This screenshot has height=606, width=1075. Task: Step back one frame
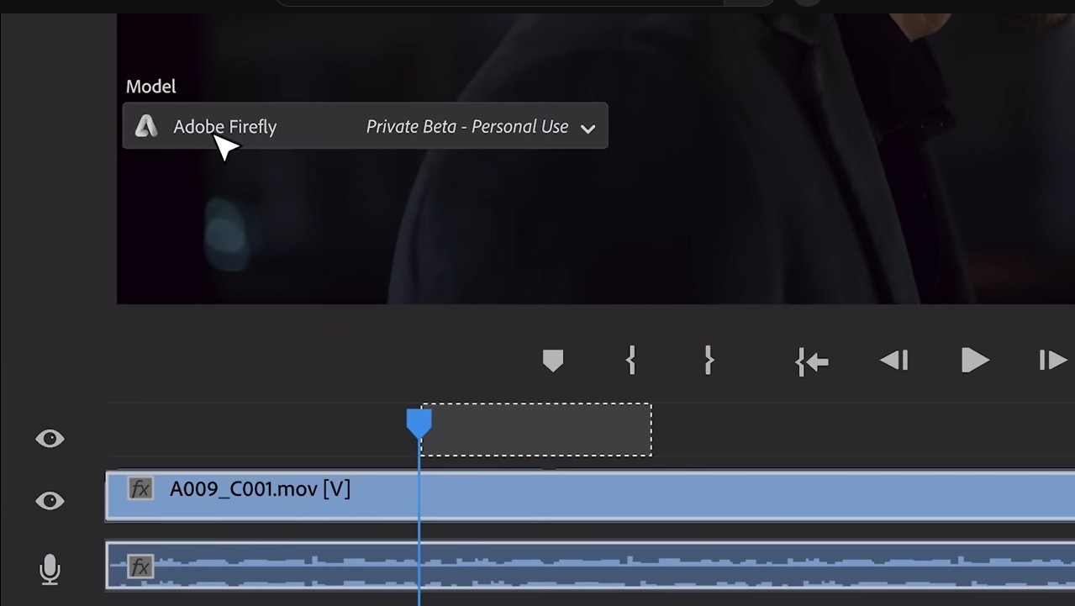[893, 361]
